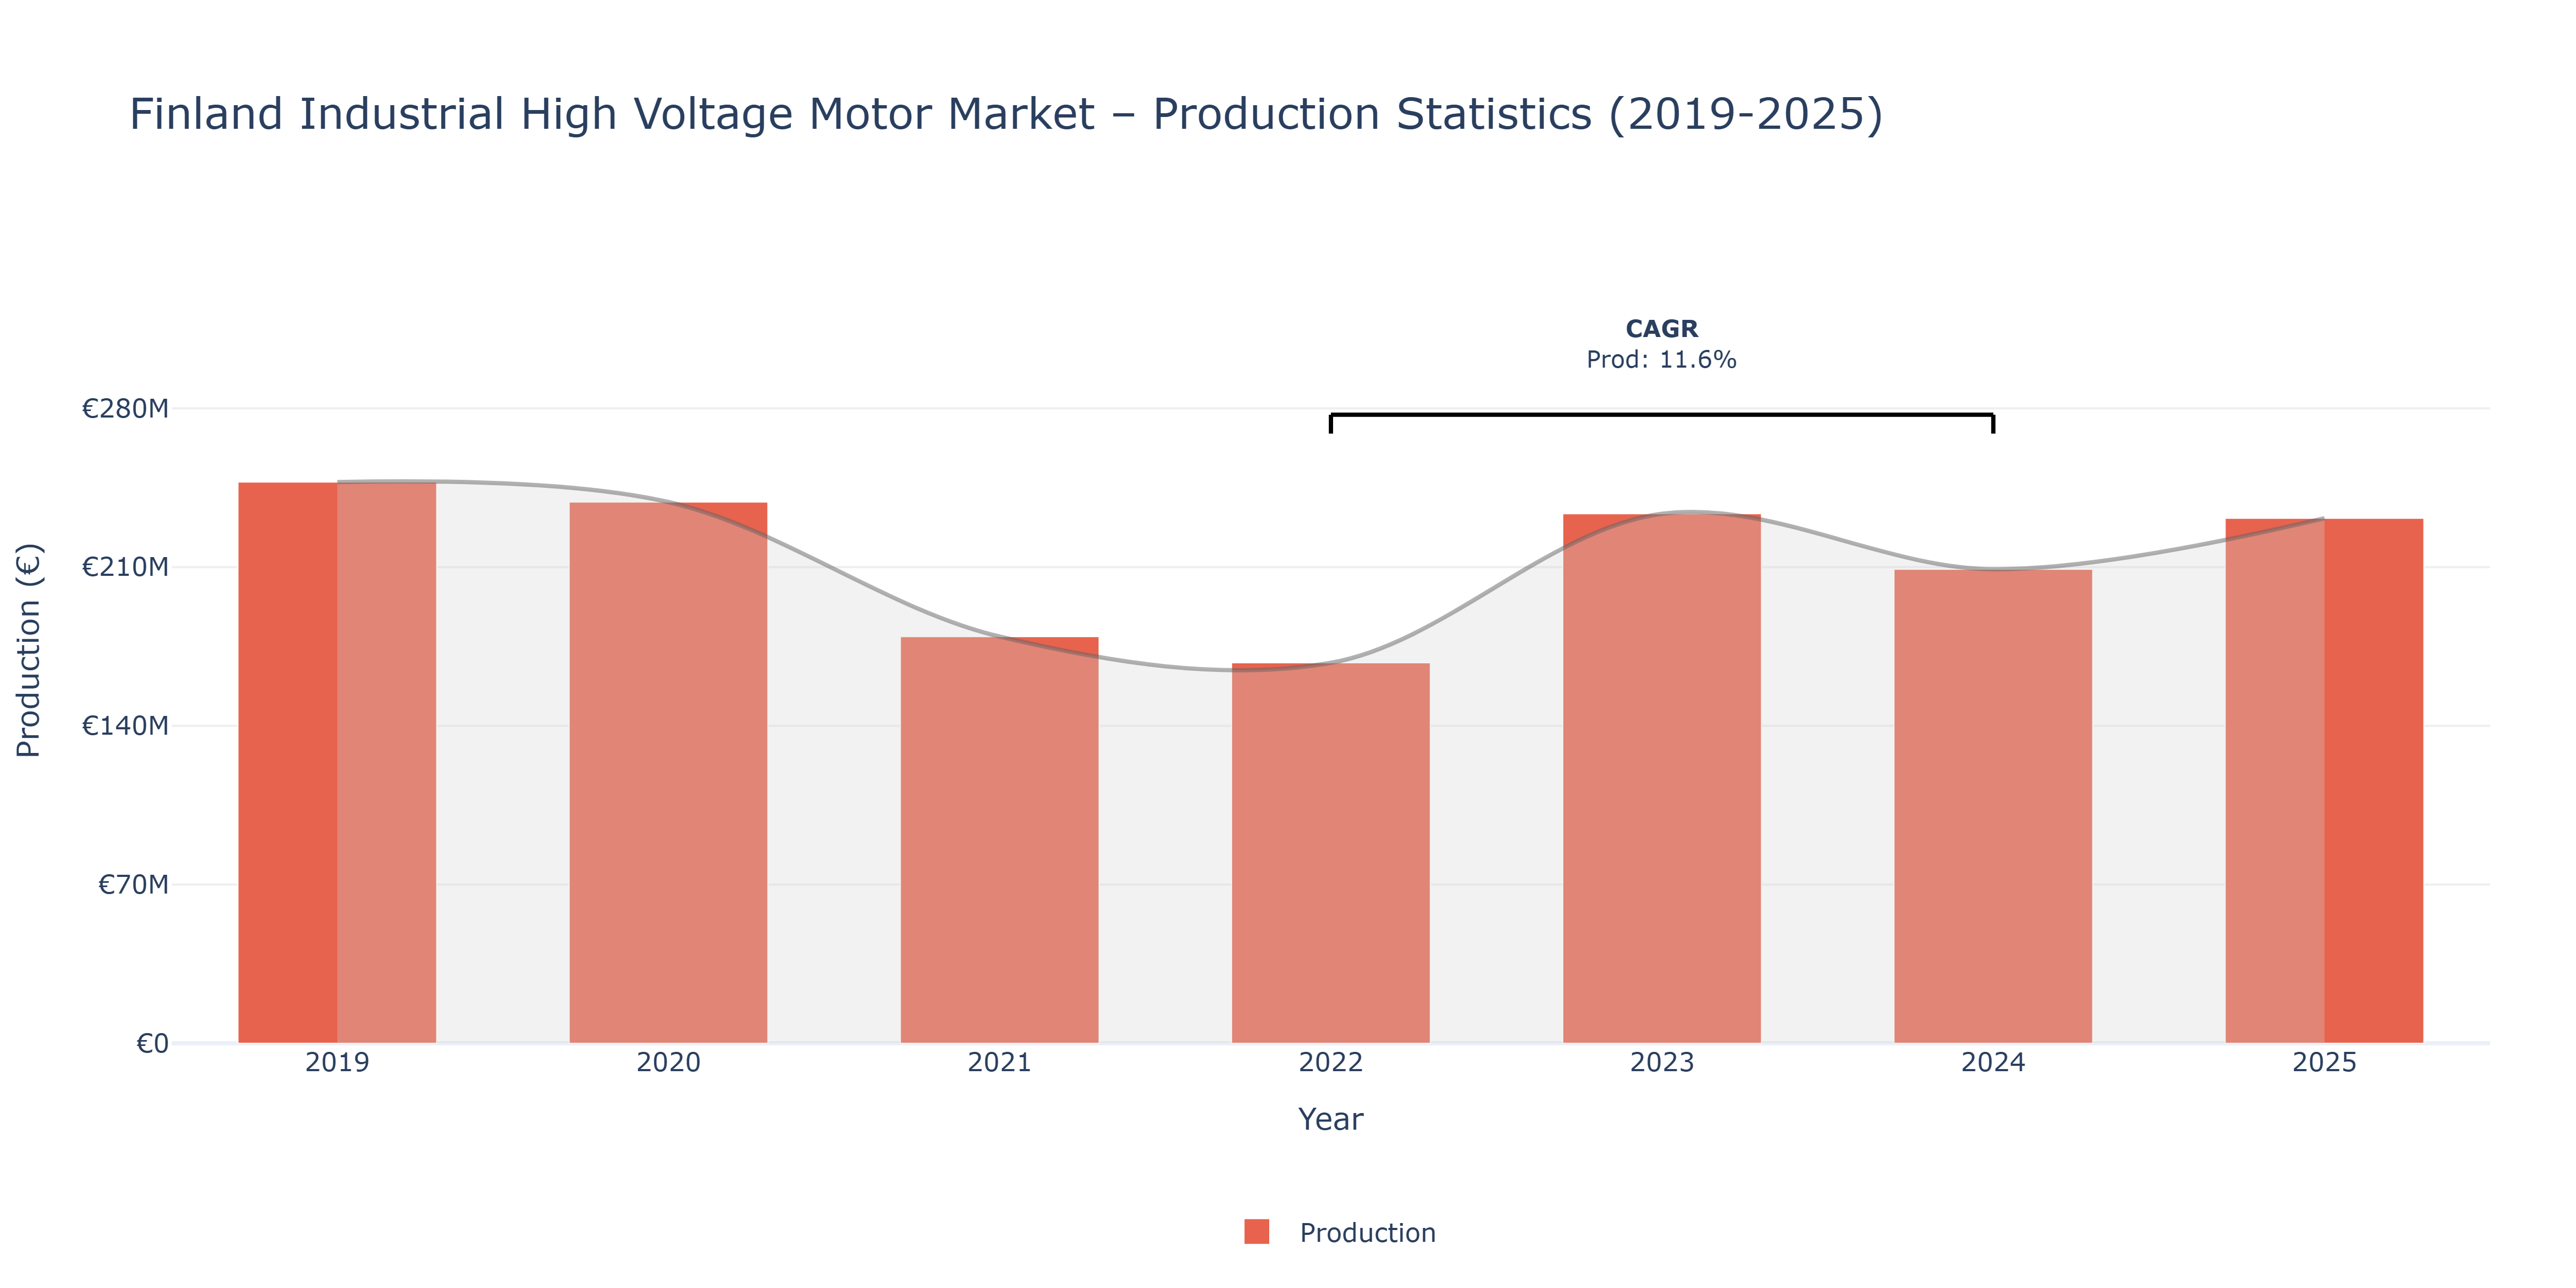Select the 2023 production bar
This screenshot has height=1288, width=2576.
1661,778
